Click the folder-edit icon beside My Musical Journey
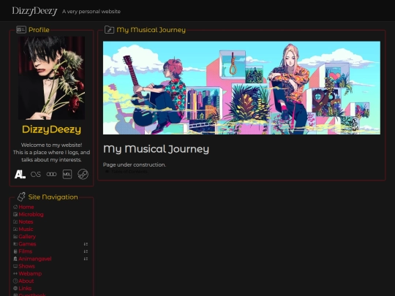The height and width of the screenshot is (296, 395). click(x=109, y=30)
